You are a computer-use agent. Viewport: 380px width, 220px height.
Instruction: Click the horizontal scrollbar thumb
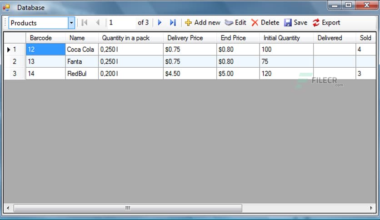128,208
